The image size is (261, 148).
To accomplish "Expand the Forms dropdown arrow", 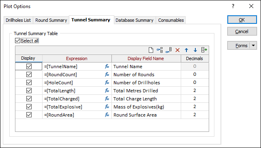I will coord(253,46).
